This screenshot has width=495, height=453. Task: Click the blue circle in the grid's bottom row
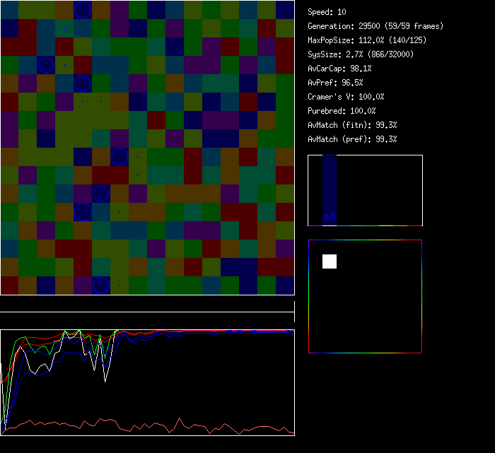[101, 286]
